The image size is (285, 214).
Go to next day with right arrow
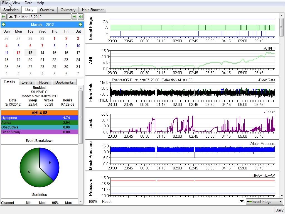click(x=74, y=17)
